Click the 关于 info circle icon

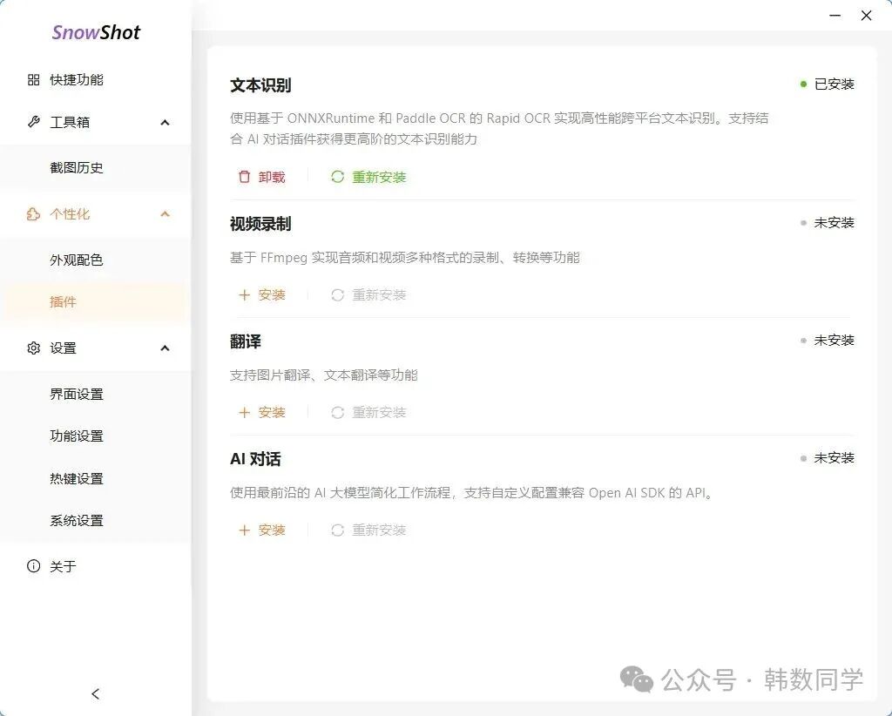pyautogui.click(x=34, y=566)
